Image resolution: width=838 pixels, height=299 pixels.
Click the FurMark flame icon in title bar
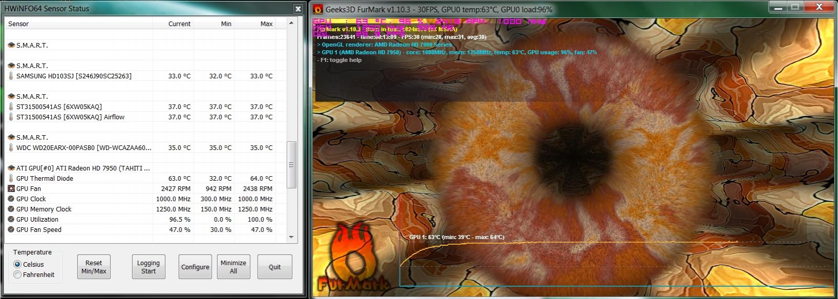coord(318,9)
